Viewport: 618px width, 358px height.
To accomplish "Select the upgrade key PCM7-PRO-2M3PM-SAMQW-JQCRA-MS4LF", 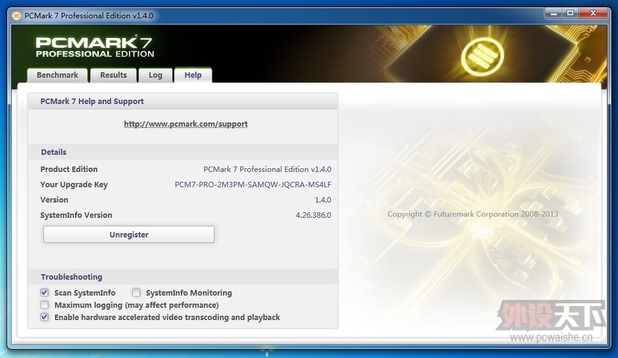I will click(253, 184).
